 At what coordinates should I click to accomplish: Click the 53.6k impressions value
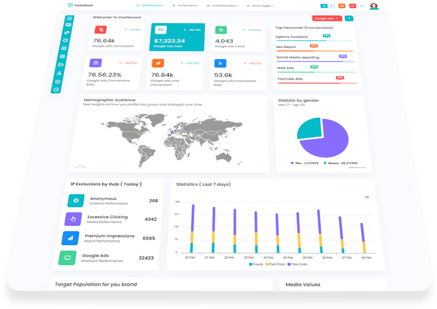tap(223, 75)
